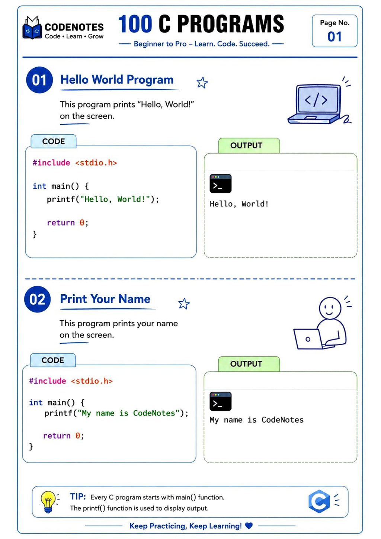
Task: Click the Print Your Name heading
Action: (x=105, y=299)
